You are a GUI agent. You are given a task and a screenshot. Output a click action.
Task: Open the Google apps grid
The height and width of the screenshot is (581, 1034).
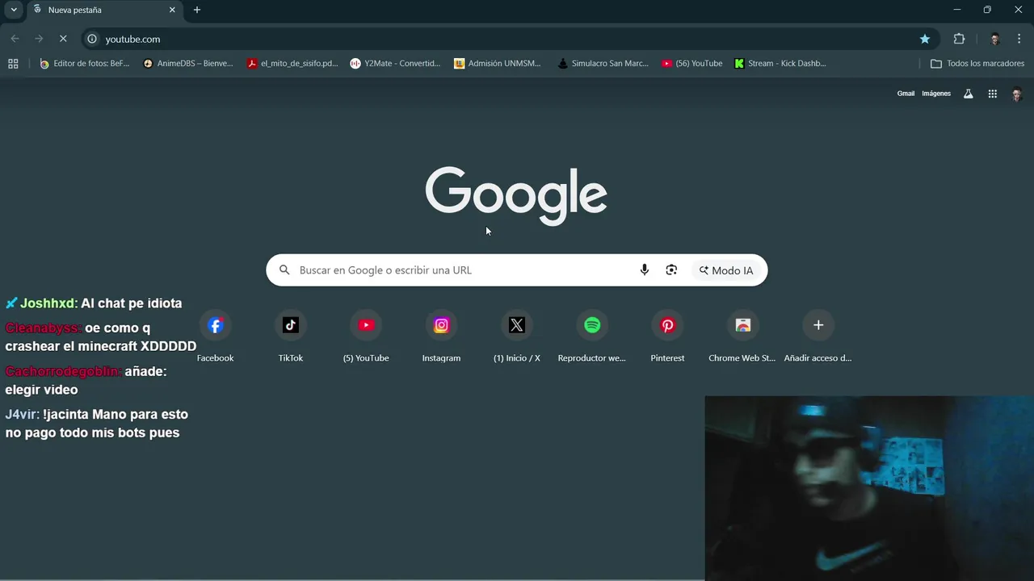(993, 94)
